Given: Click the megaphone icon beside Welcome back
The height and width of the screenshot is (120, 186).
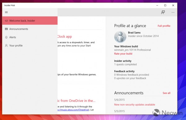Looking at the screenshot, I should 6,21.
